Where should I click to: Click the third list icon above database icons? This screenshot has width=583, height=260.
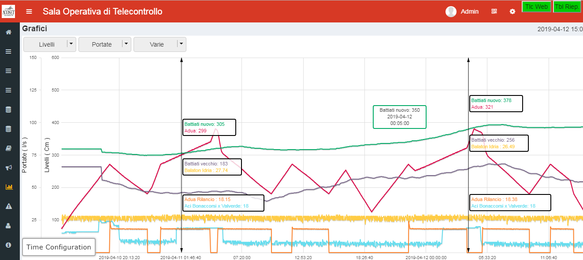[x=8, y=90]
